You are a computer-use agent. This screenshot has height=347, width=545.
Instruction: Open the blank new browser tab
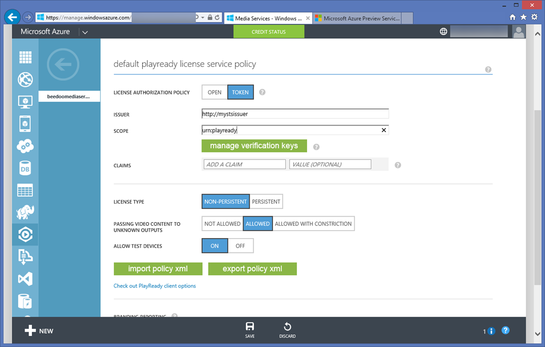pos(407,19)
